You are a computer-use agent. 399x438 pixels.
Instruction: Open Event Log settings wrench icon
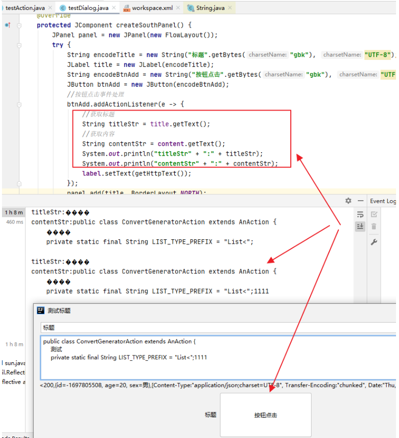point(374,242)
